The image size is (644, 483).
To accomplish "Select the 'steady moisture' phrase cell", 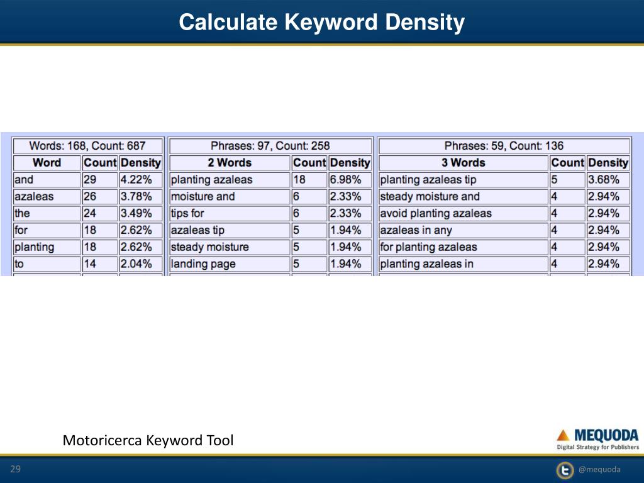I will (x=230, y=247).
